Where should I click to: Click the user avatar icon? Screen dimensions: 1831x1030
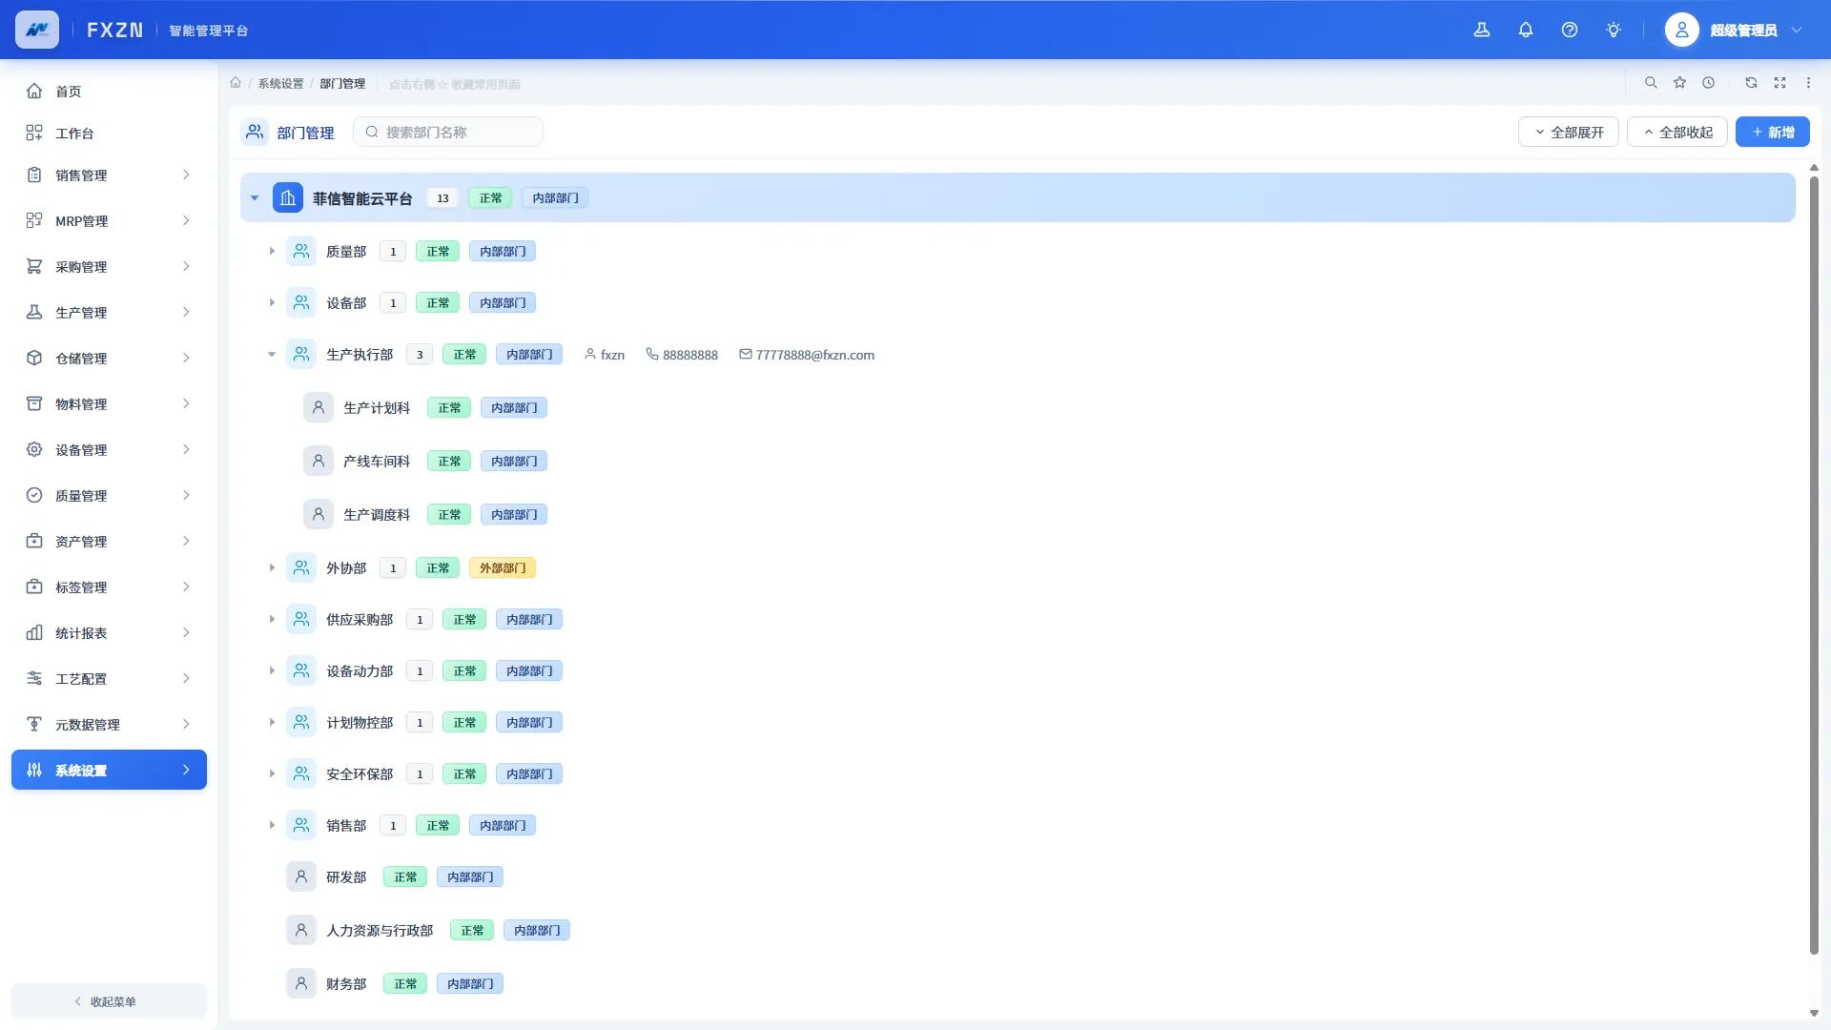point(1682,30)
